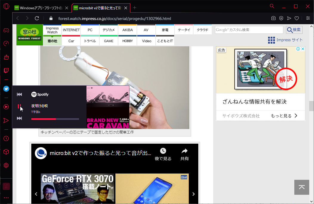Bookmark page with the heart icon

click(296, 18)
